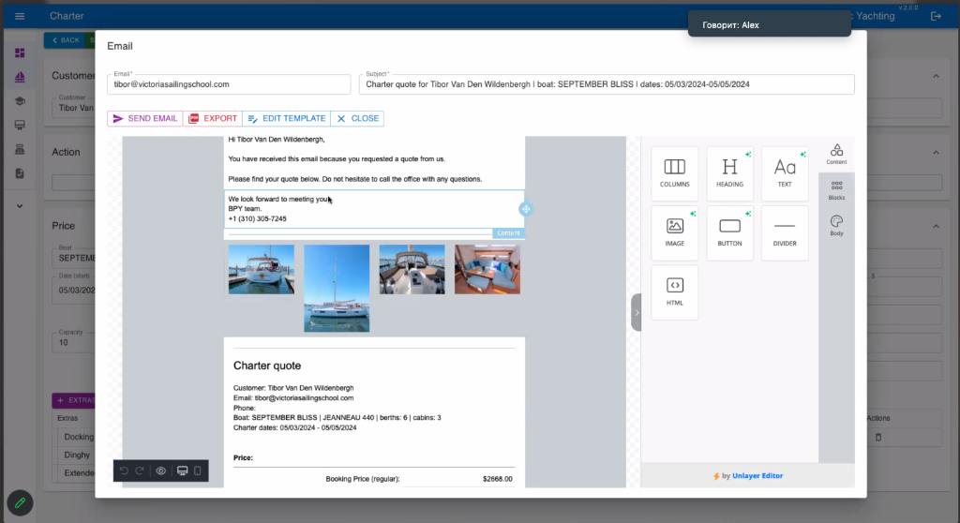Click the drag handle on selected text block
The width and height of the screenshot is (960, 523).
(x=526, y=209)
